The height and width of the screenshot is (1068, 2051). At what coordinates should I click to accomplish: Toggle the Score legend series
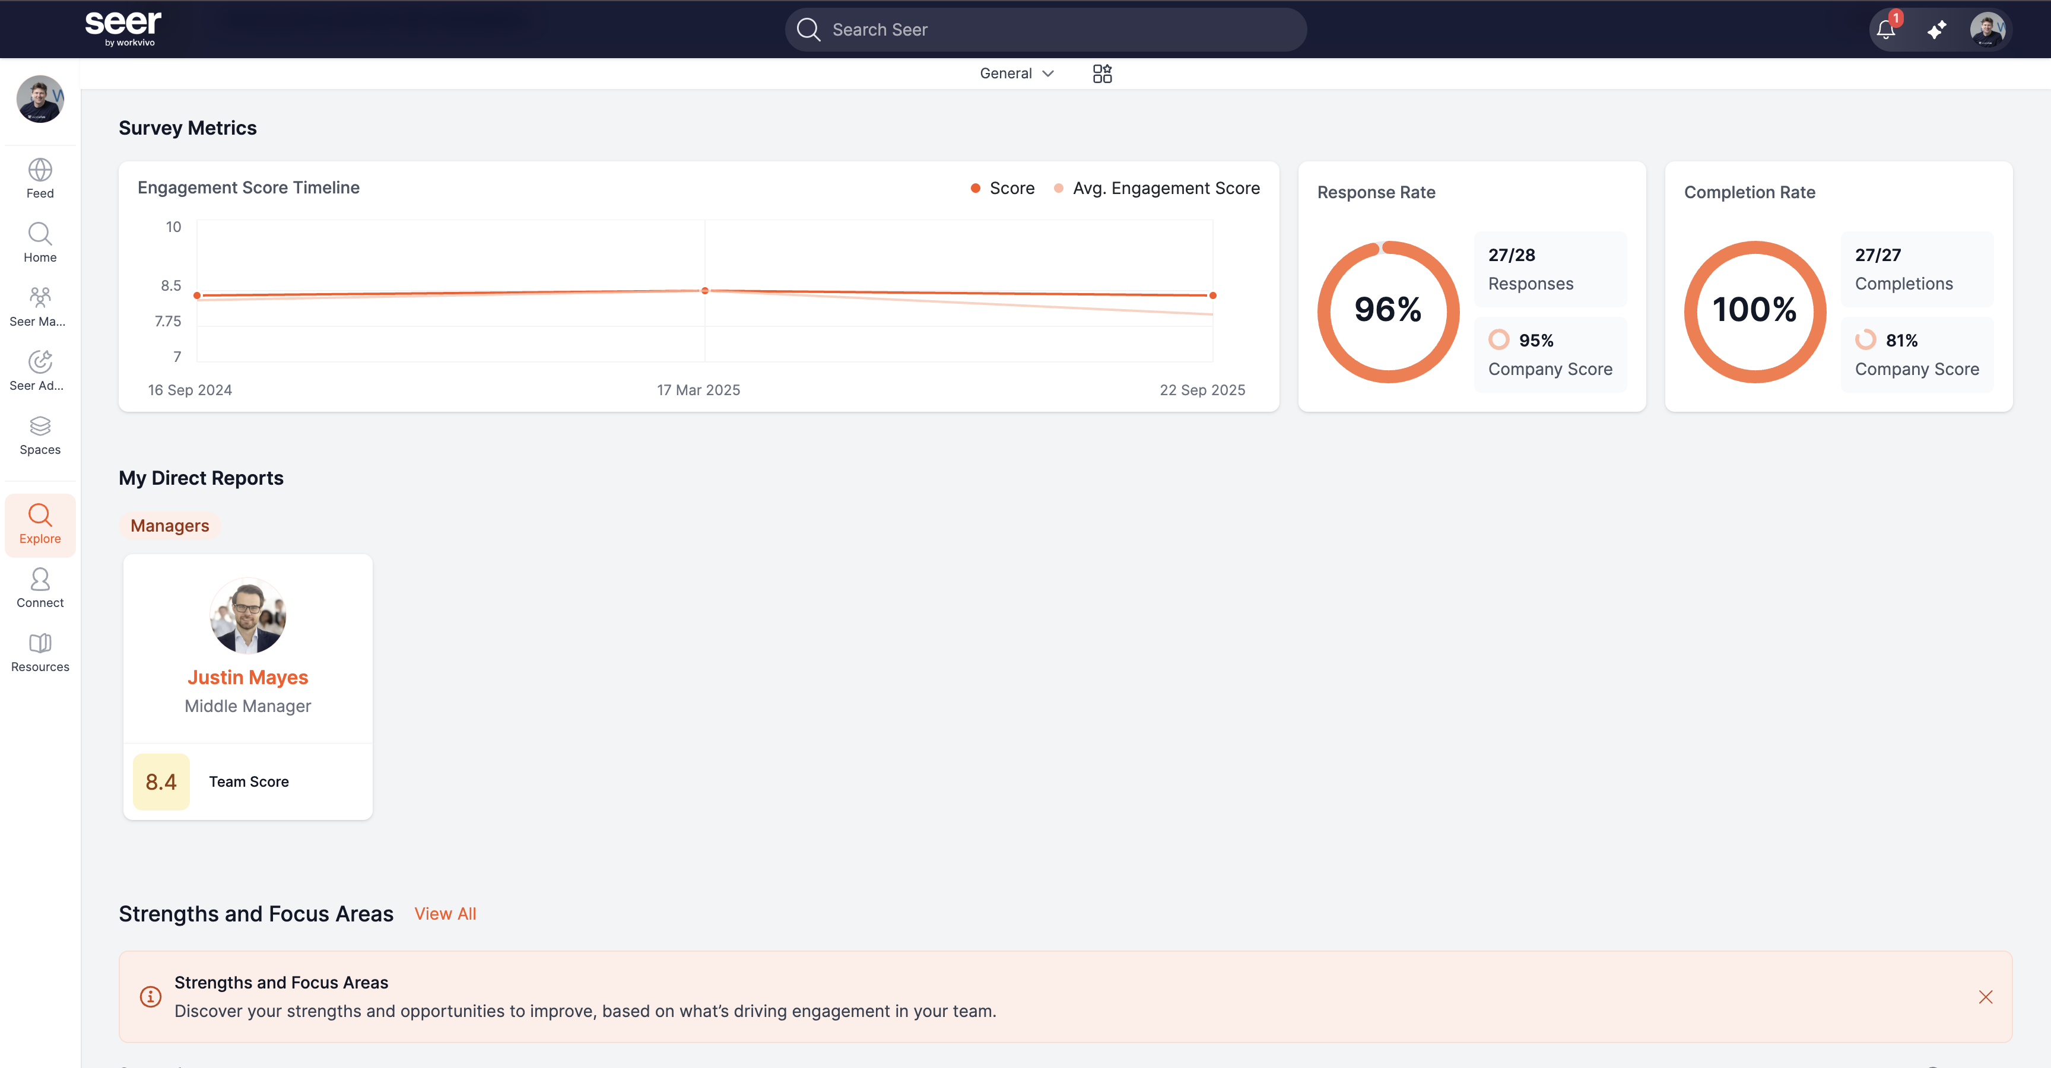[1002, 188]
